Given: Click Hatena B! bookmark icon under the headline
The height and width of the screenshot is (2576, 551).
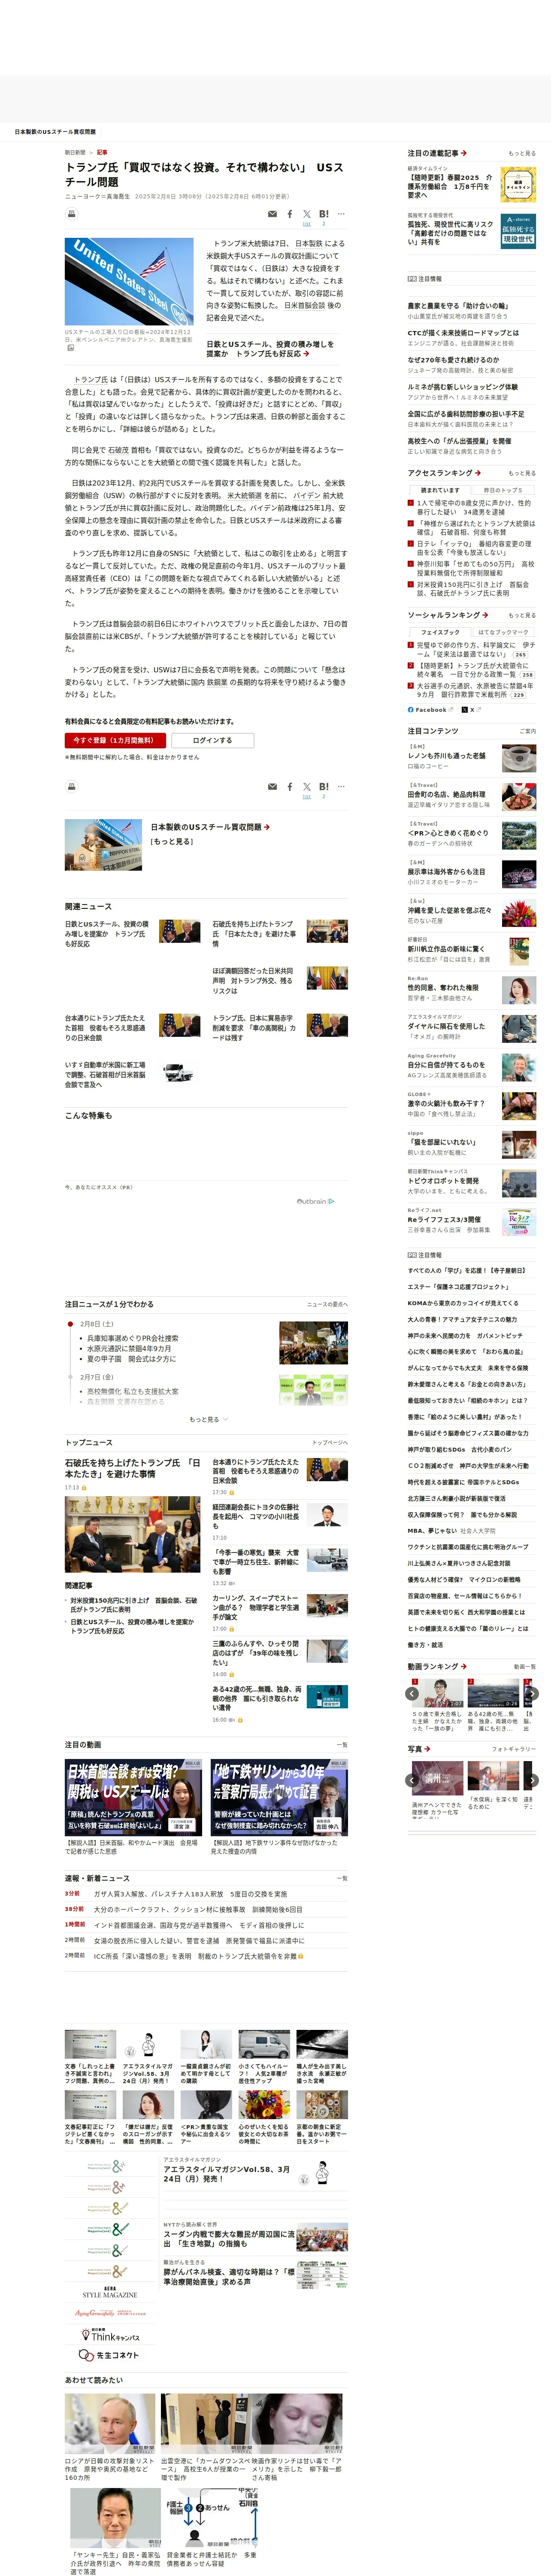Looking at the screenshot, I should (x=324, y=214).
